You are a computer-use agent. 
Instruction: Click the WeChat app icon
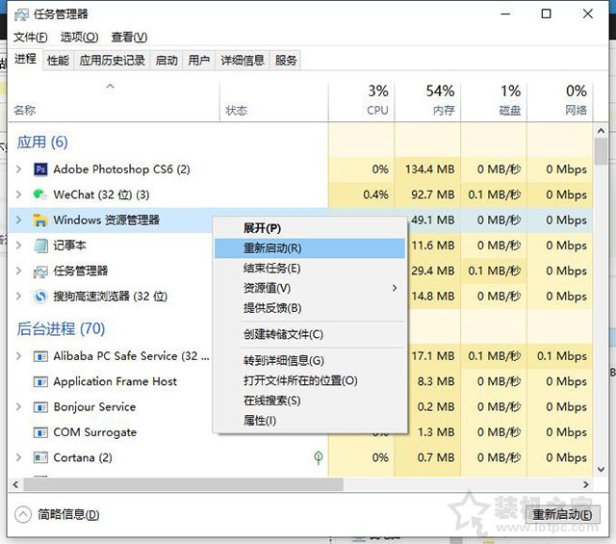(x=39, y=194)
